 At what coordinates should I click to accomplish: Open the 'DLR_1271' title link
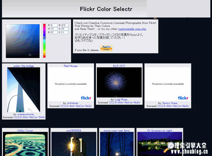pyautogui.click(x=119, y=66)
